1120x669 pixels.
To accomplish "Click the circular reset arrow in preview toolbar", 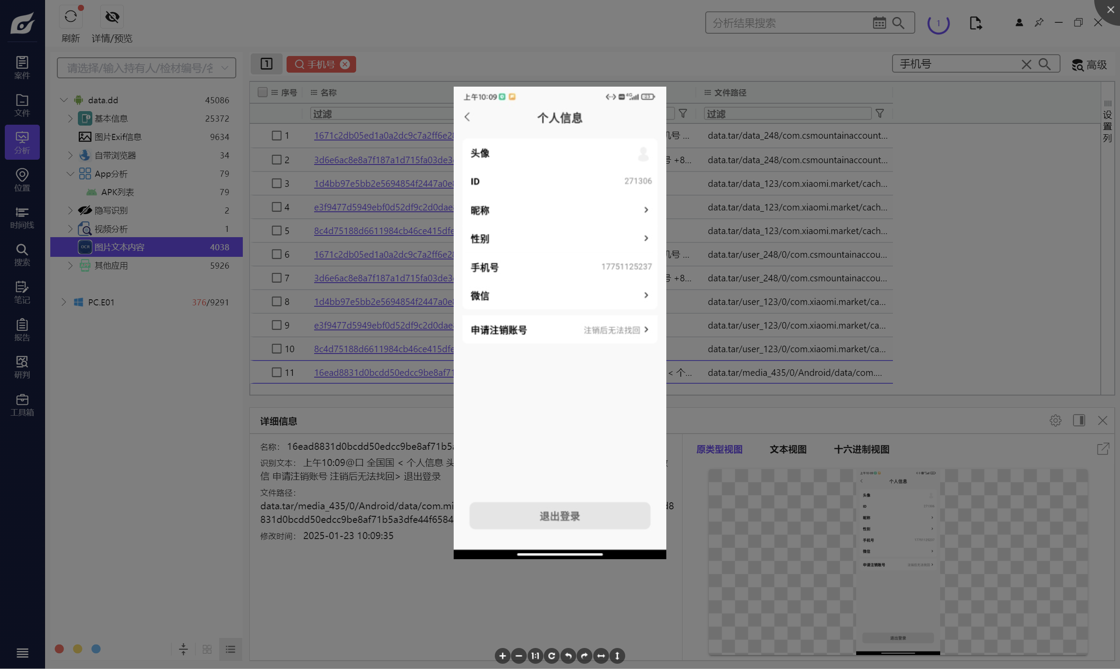I will [x=552, y=656].
